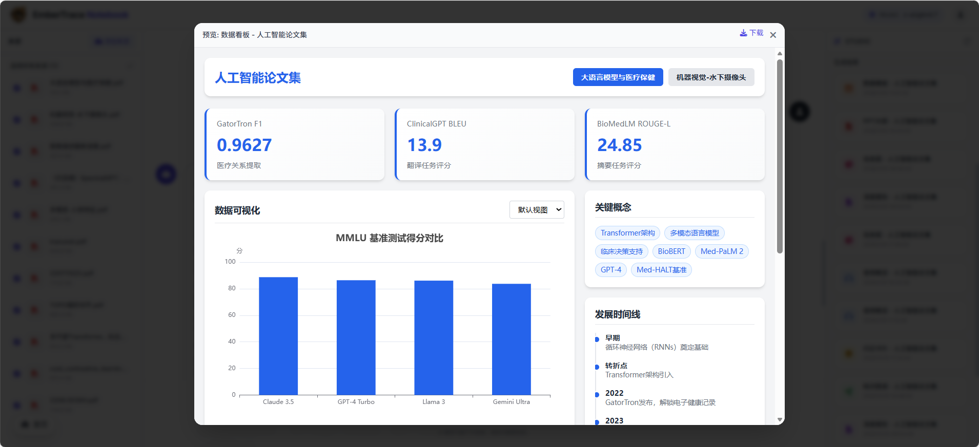
Task: Select the 多模态语言模型 concept tag
Action: pos(695,233)
